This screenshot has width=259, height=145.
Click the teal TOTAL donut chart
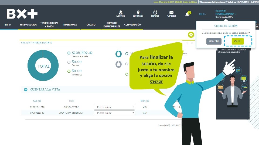click(43, 66)
